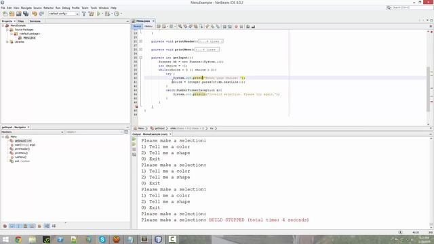Click the Comment lines editor icon
The image size is (434, 244).
tap(248, 26)
